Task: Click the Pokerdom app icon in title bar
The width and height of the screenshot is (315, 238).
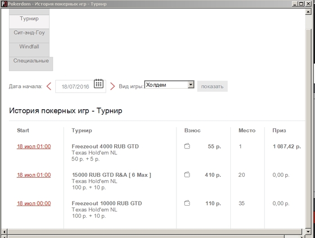Action: coord(4,4)
